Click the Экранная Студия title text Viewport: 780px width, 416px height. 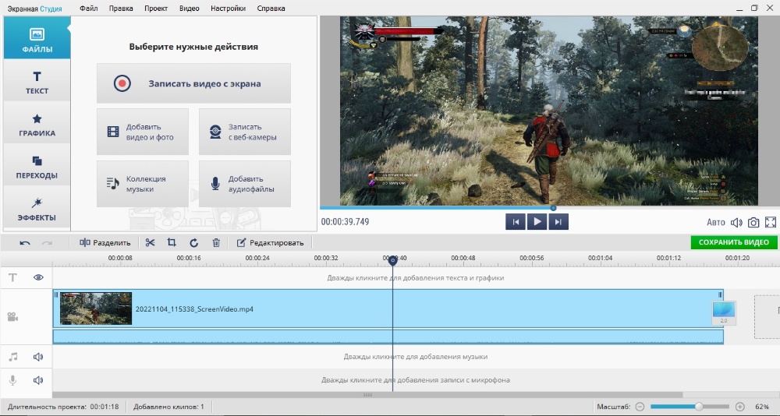(34, 9)
